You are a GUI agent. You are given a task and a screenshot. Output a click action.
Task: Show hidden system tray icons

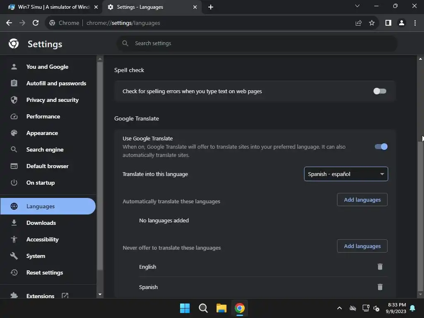tap(340, 308)
